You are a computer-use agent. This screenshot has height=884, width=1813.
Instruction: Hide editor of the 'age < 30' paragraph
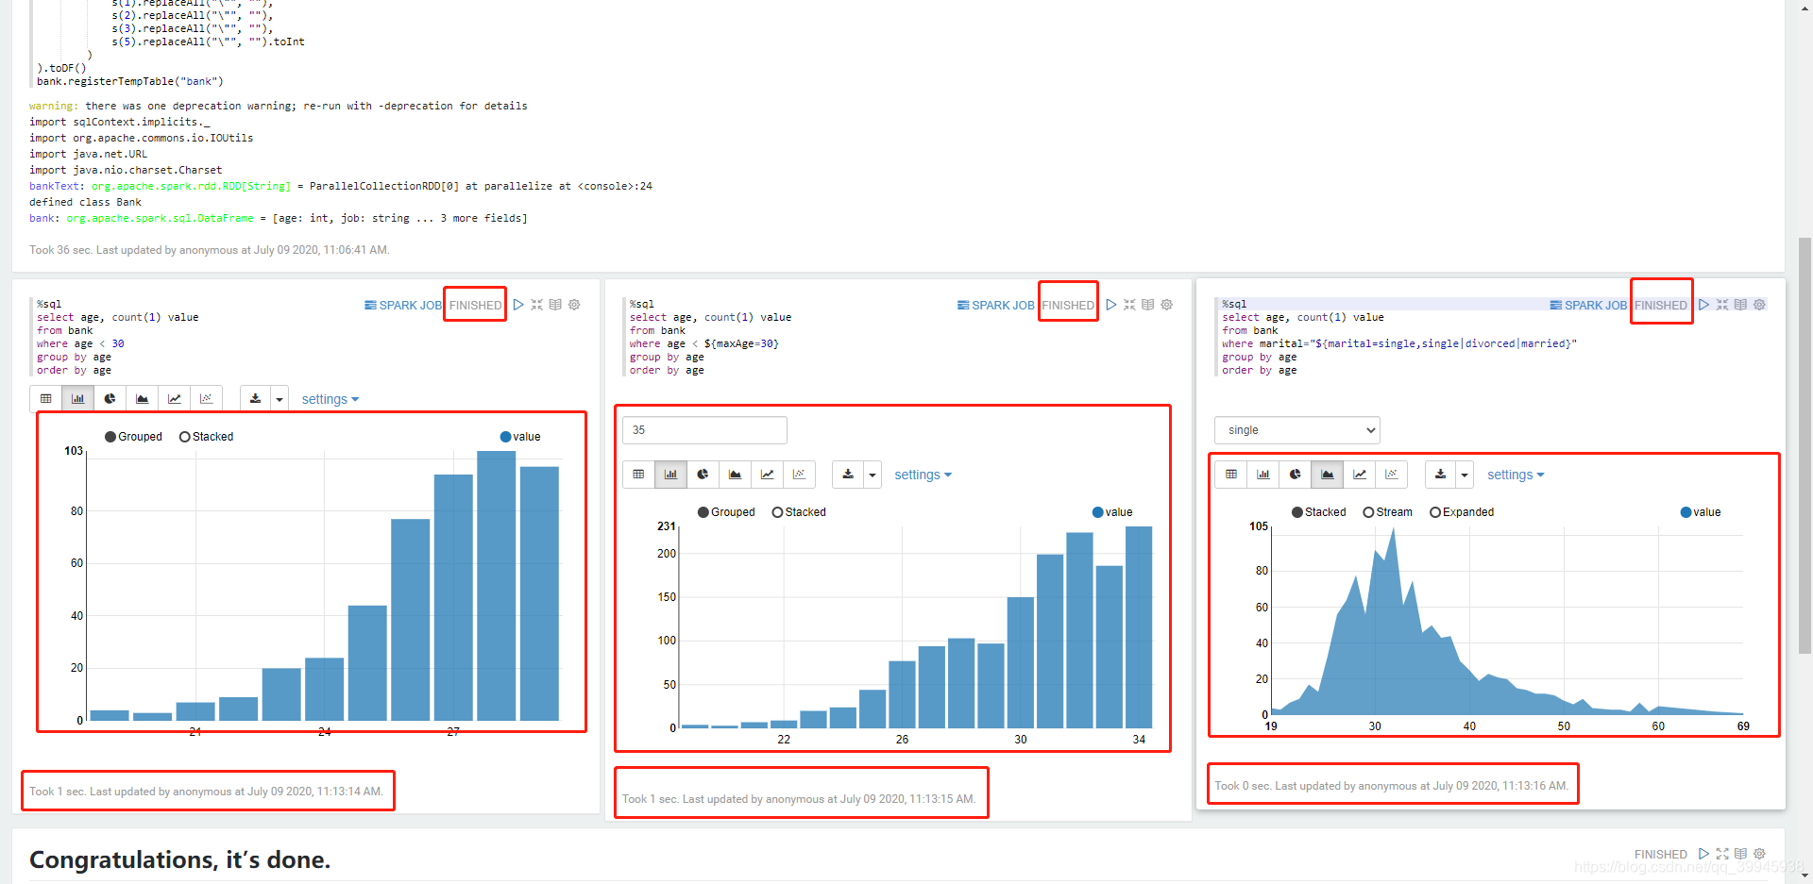[536, 305]
